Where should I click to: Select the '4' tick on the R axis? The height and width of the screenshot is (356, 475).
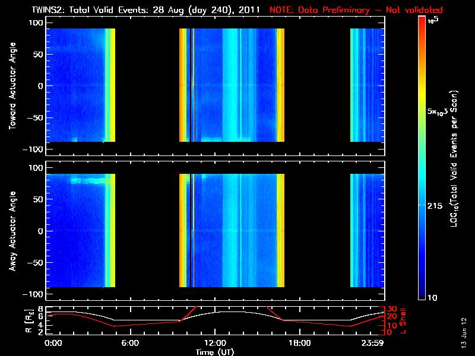tap(40, 325)
